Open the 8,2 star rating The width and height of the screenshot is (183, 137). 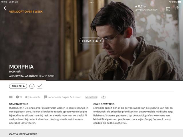point(140,6)
